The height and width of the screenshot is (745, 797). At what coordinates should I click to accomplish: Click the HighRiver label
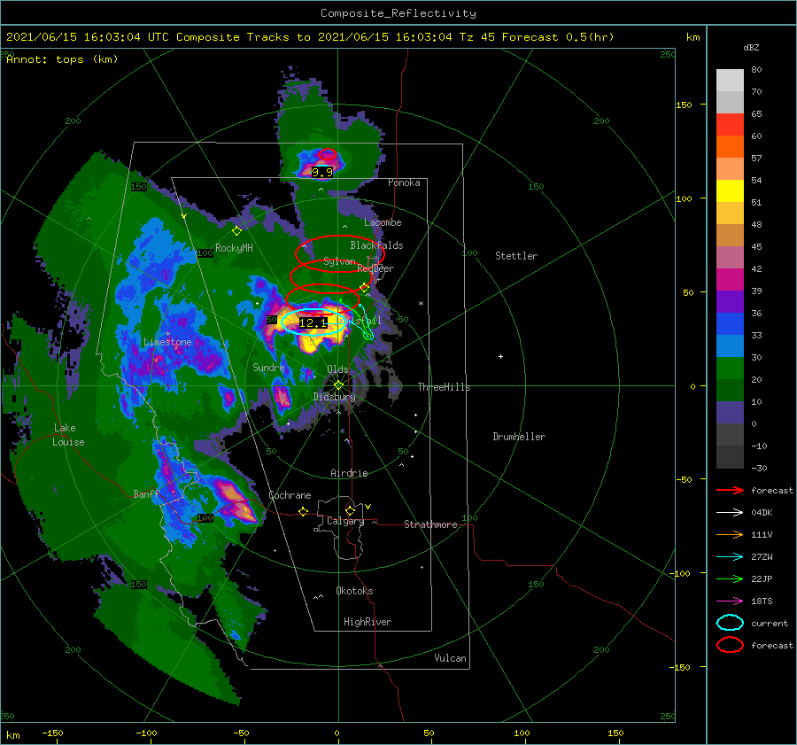tap(368, 622)
